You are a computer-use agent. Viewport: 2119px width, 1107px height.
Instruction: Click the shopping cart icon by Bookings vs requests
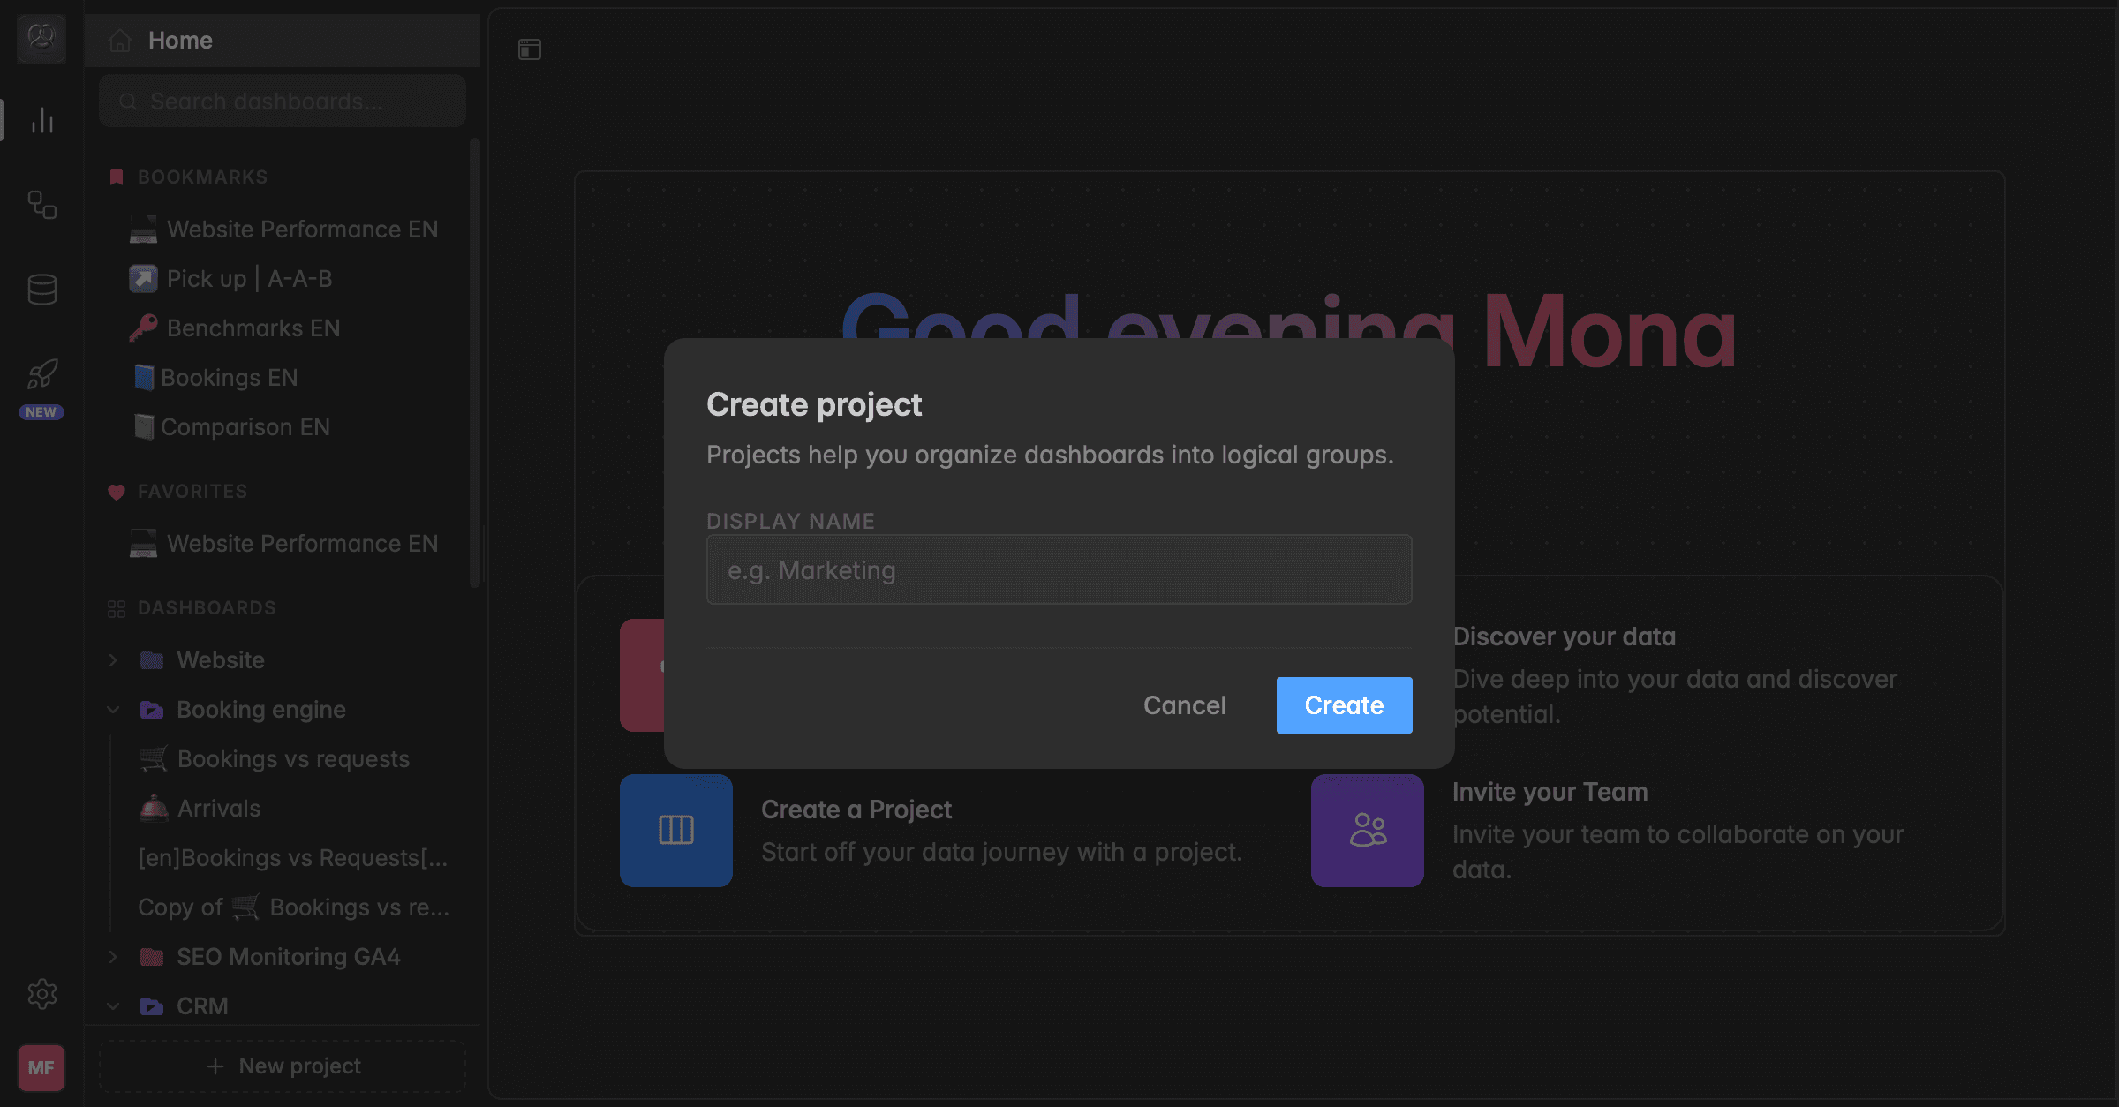tap(154, 759)
